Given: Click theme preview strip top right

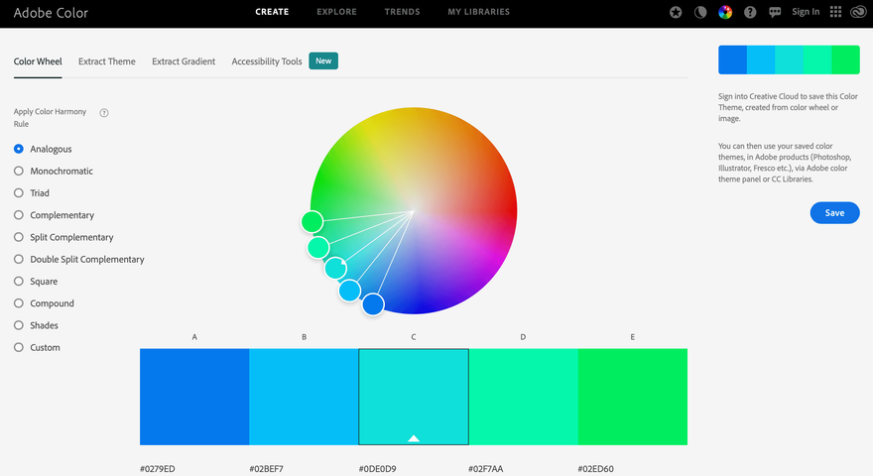Looking at the screenshot, I should tap(789, 59).
